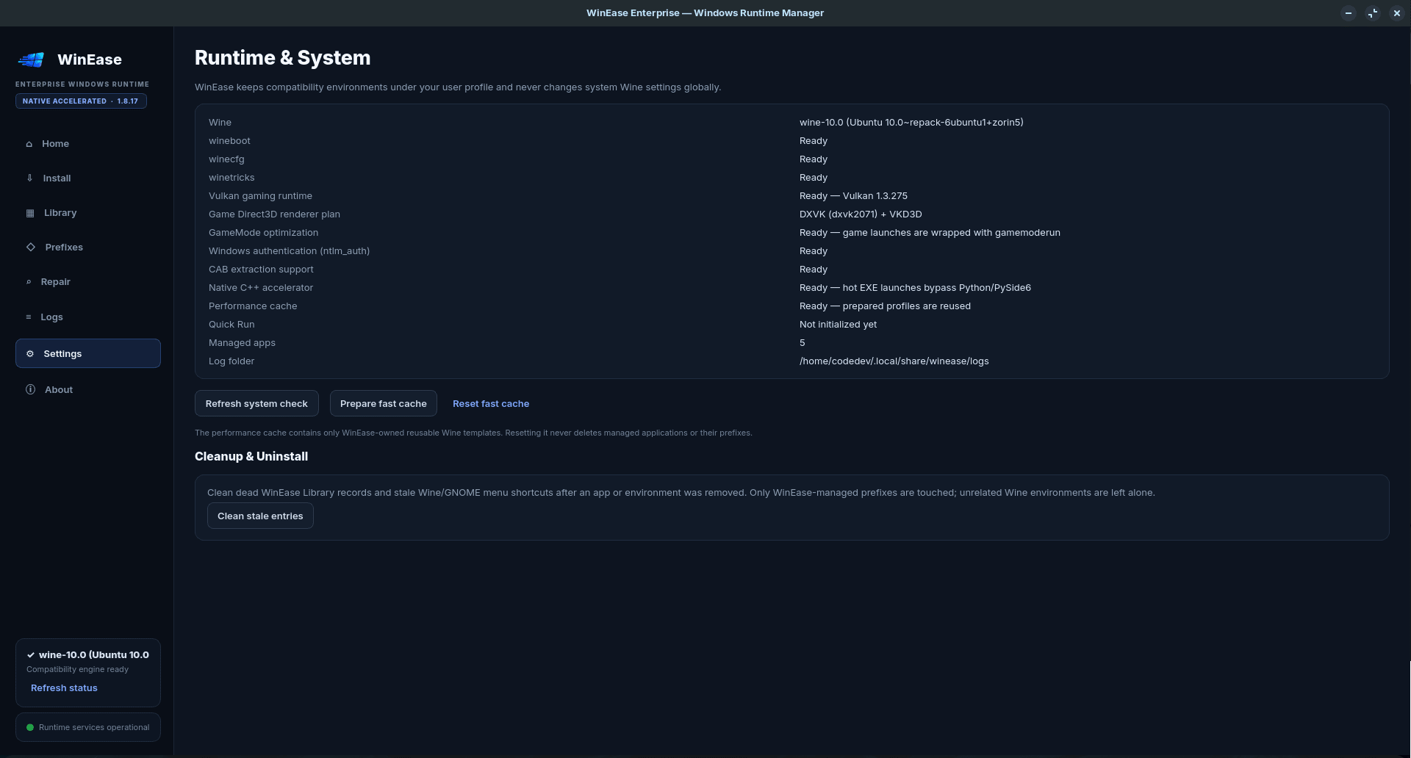Click the Reset fast cache link
Screen dimensions: 1411x758
coord(491,403)
